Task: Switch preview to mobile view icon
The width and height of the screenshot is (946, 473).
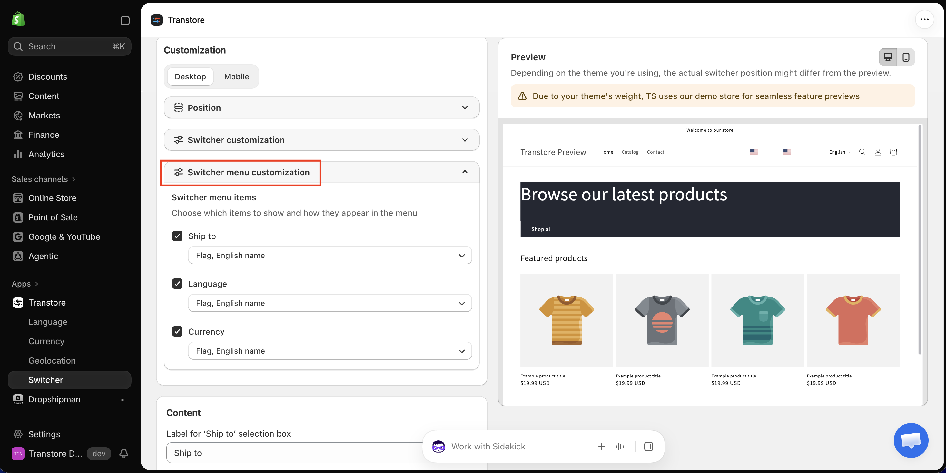Action: point(906,57)
